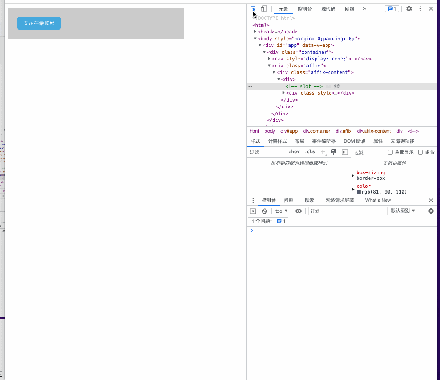The height and width of the screenshot is (380, 440).
Task: Switch to the 网络 panel tab
Action: point(349,8)
